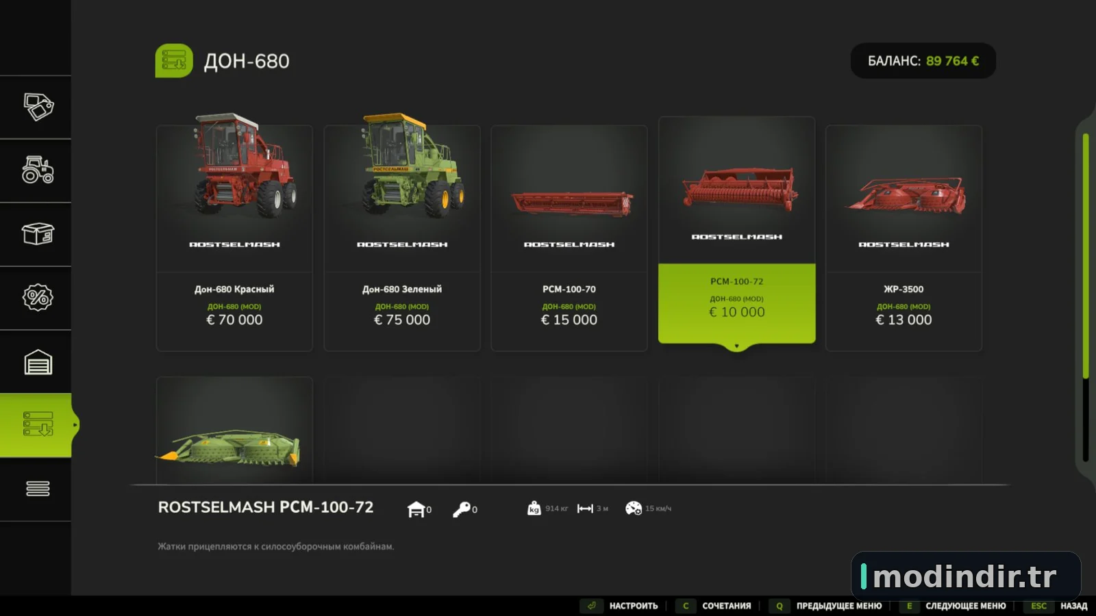Click the 'Жатки прицепляются к силосоуборочным комбайнам.' description

(x=276, y=546)
